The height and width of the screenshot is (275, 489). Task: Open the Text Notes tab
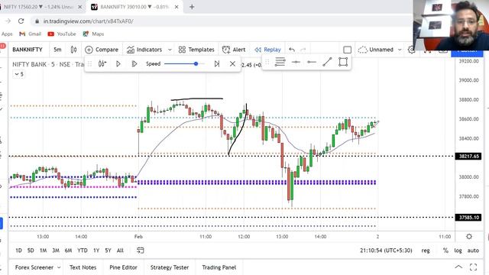83,267
